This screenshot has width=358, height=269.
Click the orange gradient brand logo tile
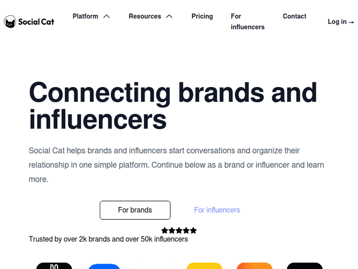(x=254, y=266)
